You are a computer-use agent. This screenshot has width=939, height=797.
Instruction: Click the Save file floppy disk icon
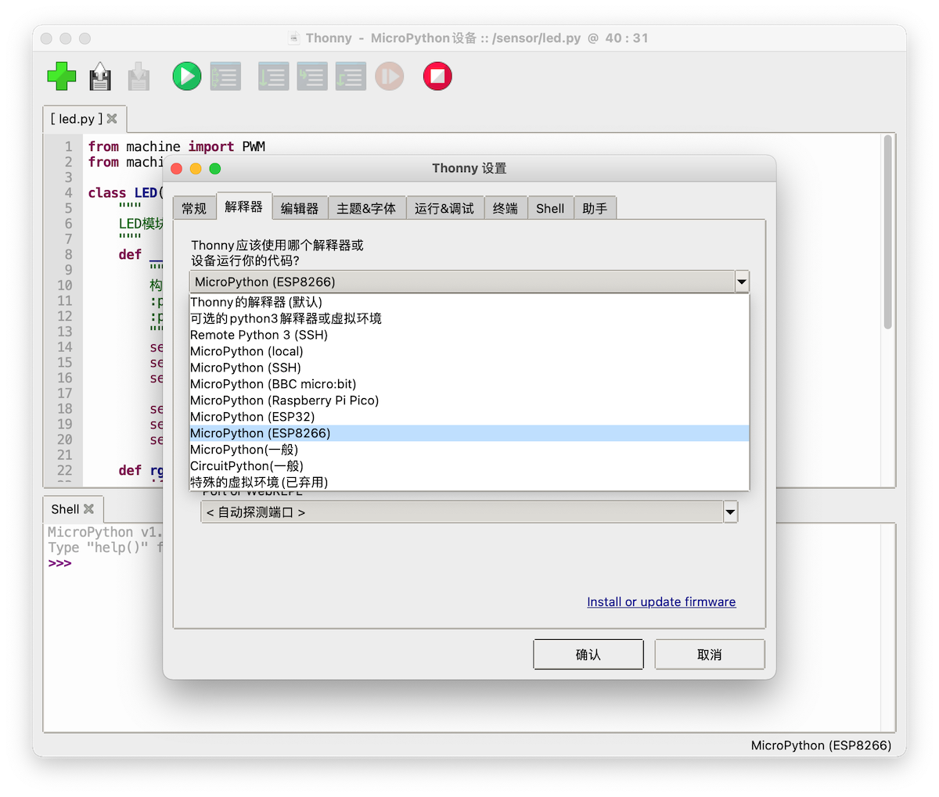tap(100, 77)
